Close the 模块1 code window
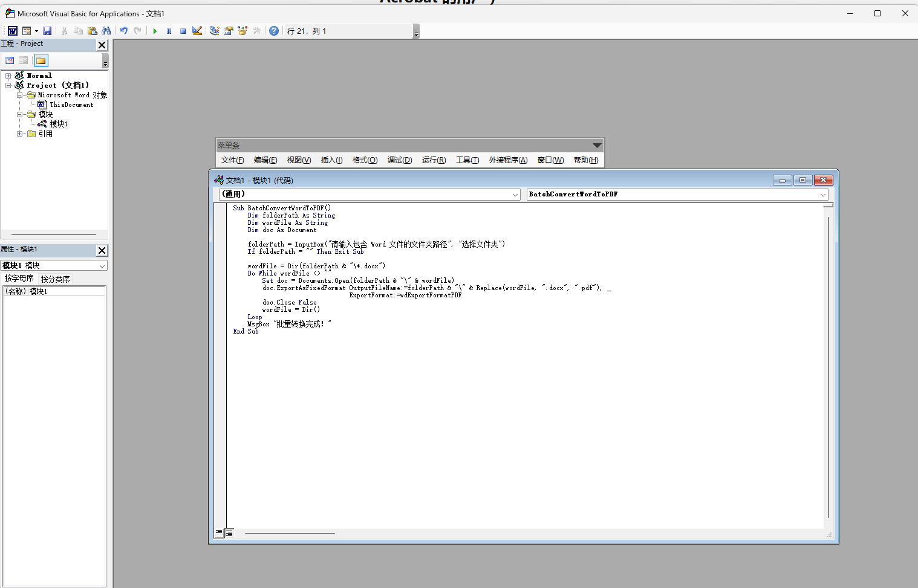Viewport: 918px width, 588px height. 824,180
